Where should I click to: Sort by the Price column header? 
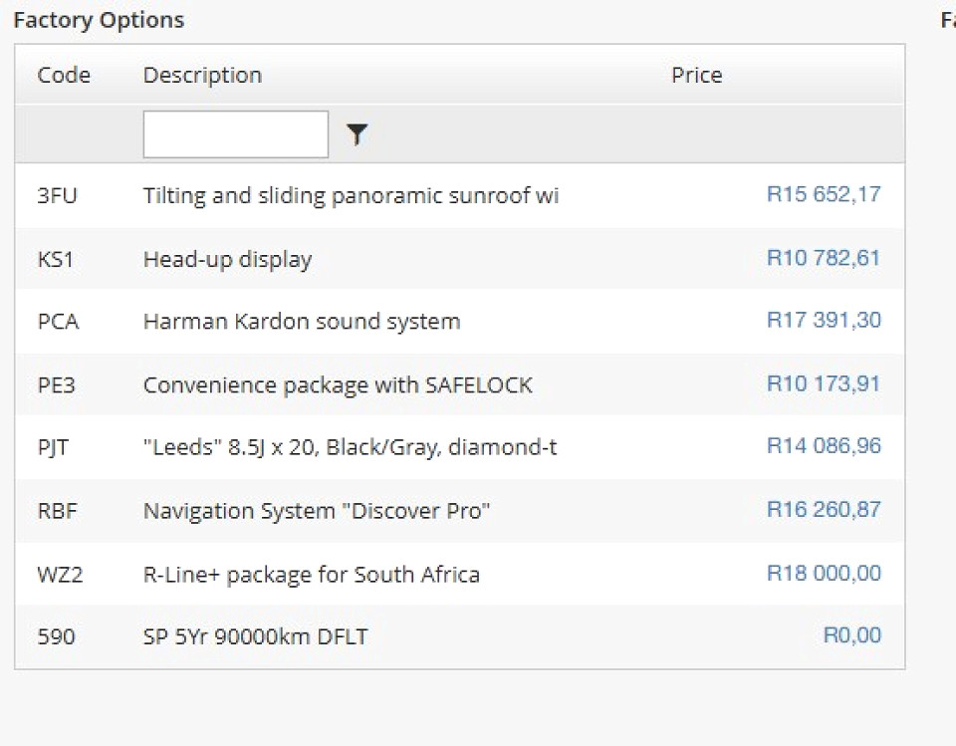click(696, 76)
